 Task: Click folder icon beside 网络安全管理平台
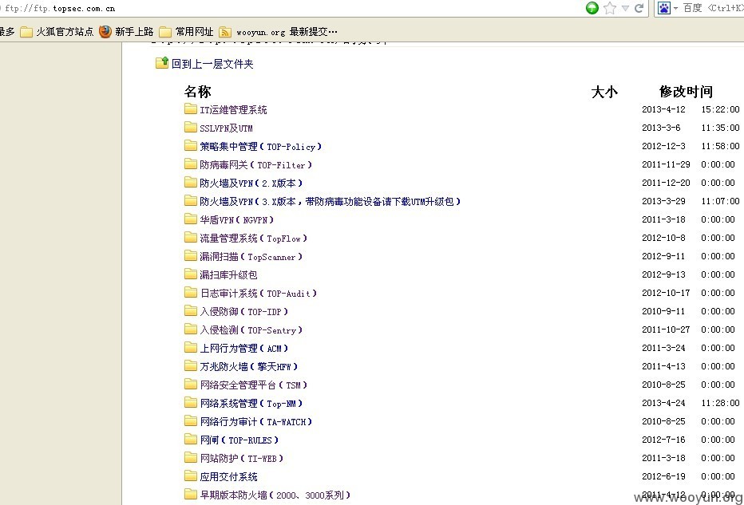[191, 384]
